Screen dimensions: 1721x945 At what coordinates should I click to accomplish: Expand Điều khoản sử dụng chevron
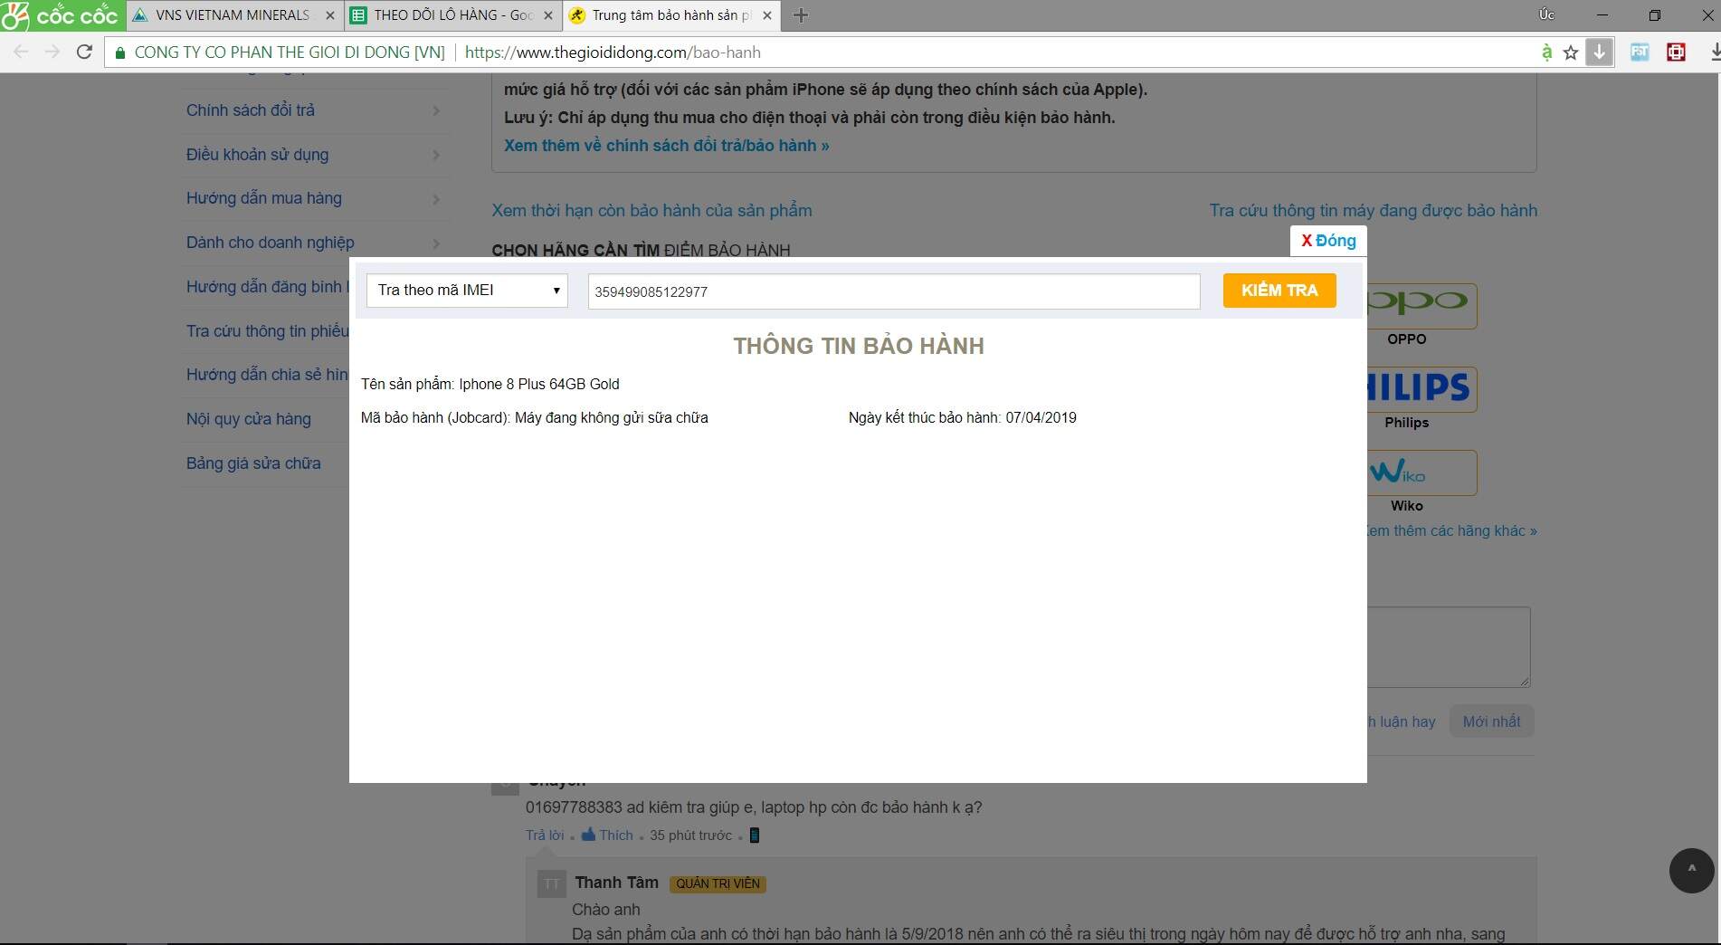click(x=436, y=155)
